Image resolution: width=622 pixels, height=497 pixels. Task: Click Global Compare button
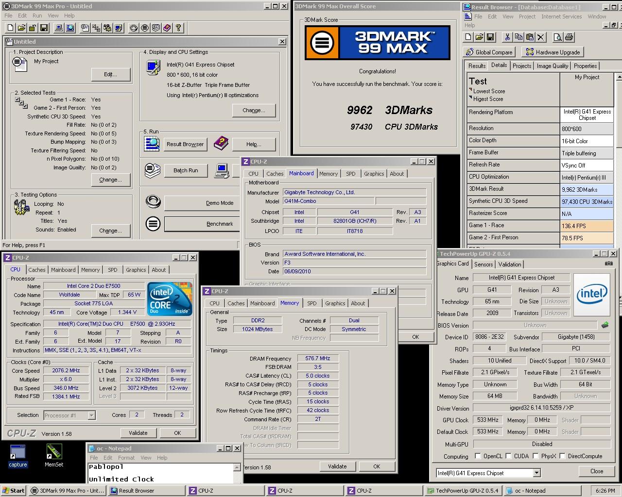click(490, 52)
